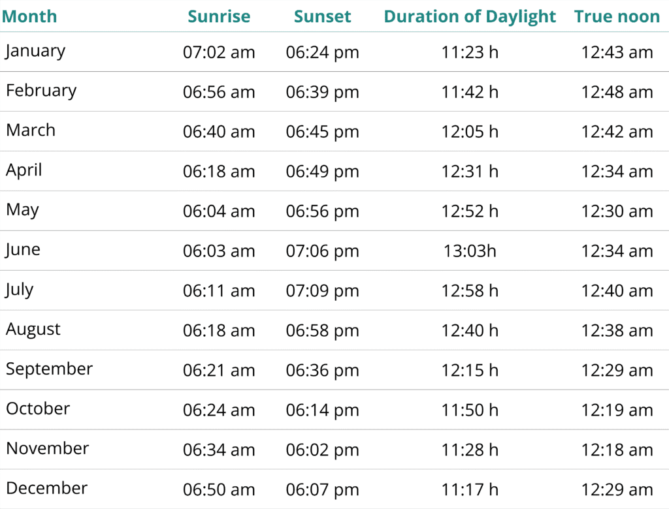The width and height of the screenshot is (669, 509).
Task: Click the Duration of Daylight header
Action: click(x=470, y=16)
